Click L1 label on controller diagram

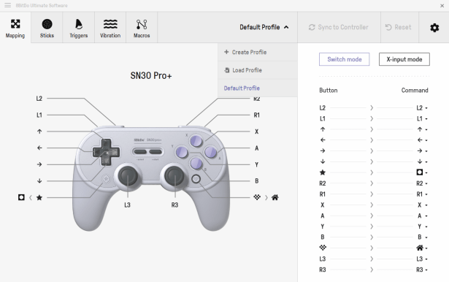tap(39, 115)
